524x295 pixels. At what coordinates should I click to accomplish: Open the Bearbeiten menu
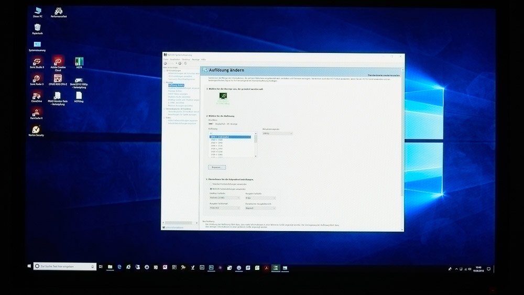(x=175, y=59)
